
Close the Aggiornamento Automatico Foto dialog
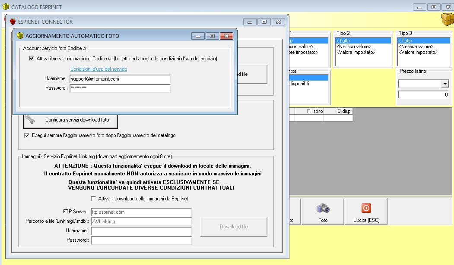(226, 36)
